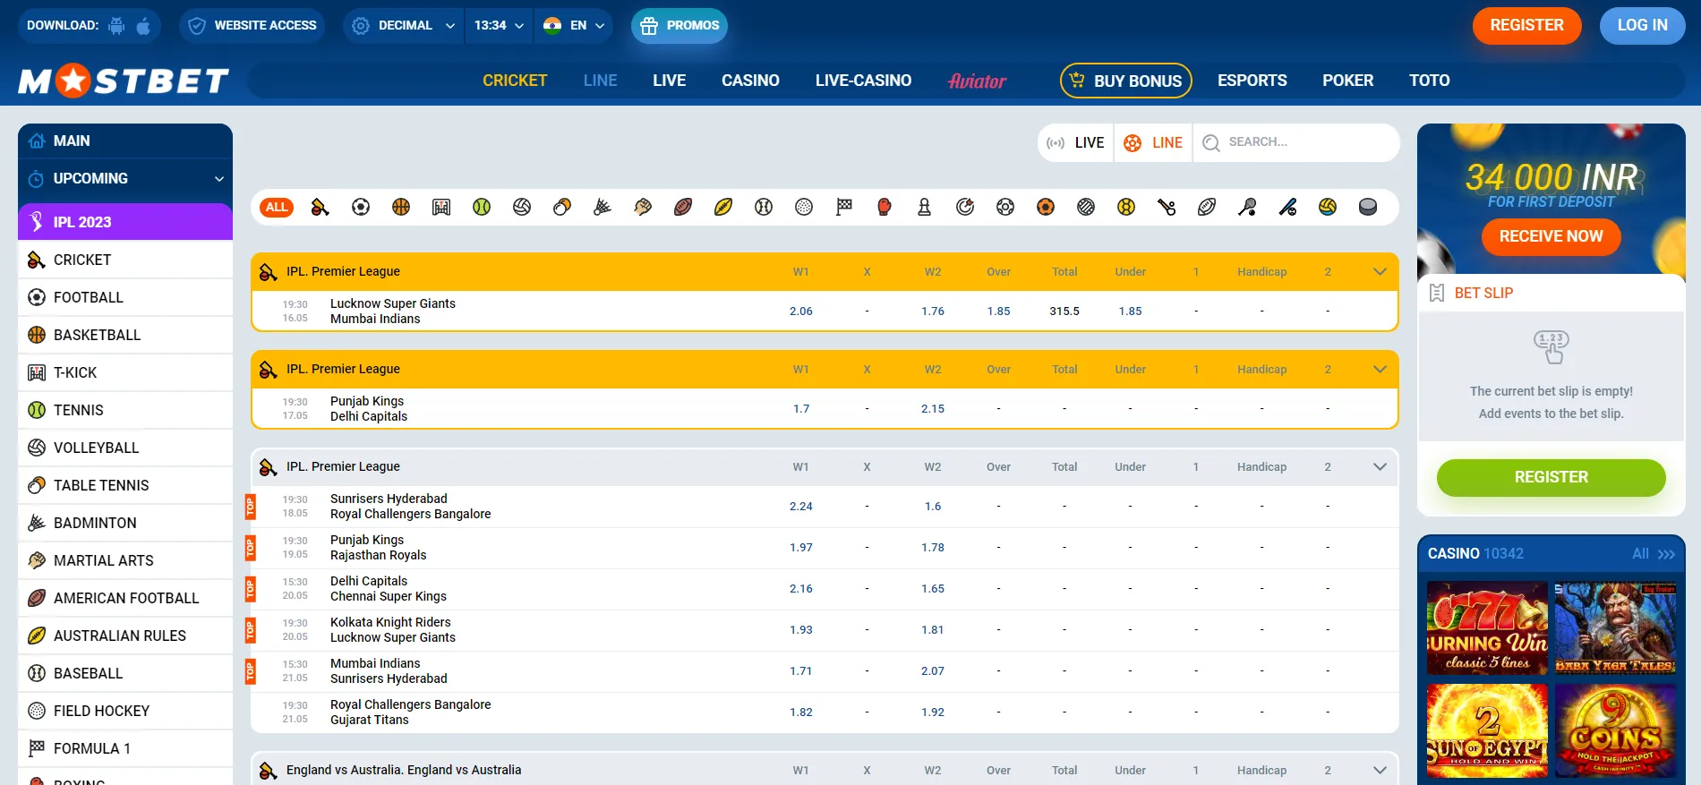Select the tennis ball icon in the filter row

click(482, 207)
